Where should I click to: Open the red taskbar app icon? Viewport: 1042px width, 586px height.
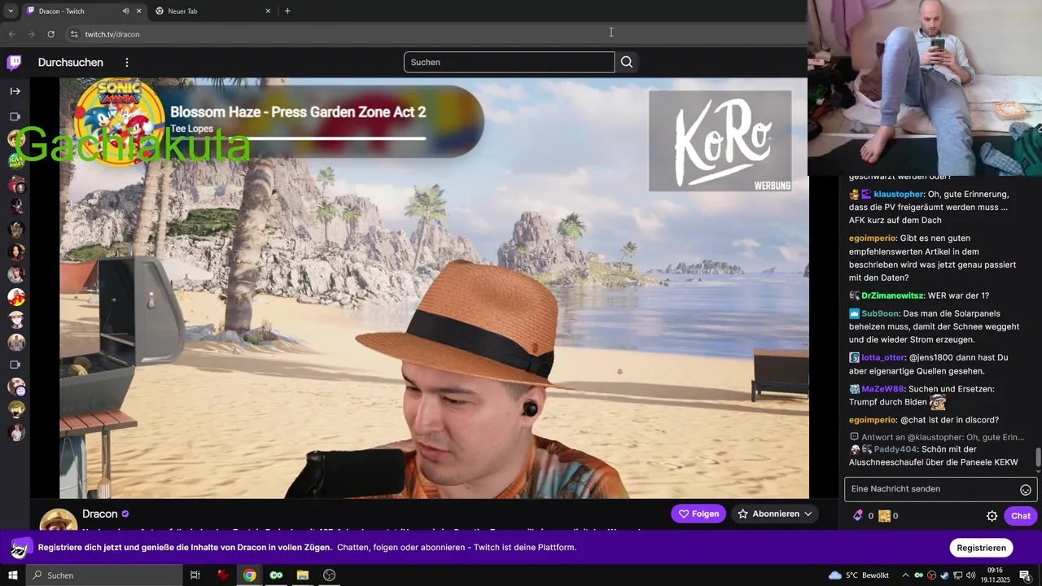tap(223, 575)
